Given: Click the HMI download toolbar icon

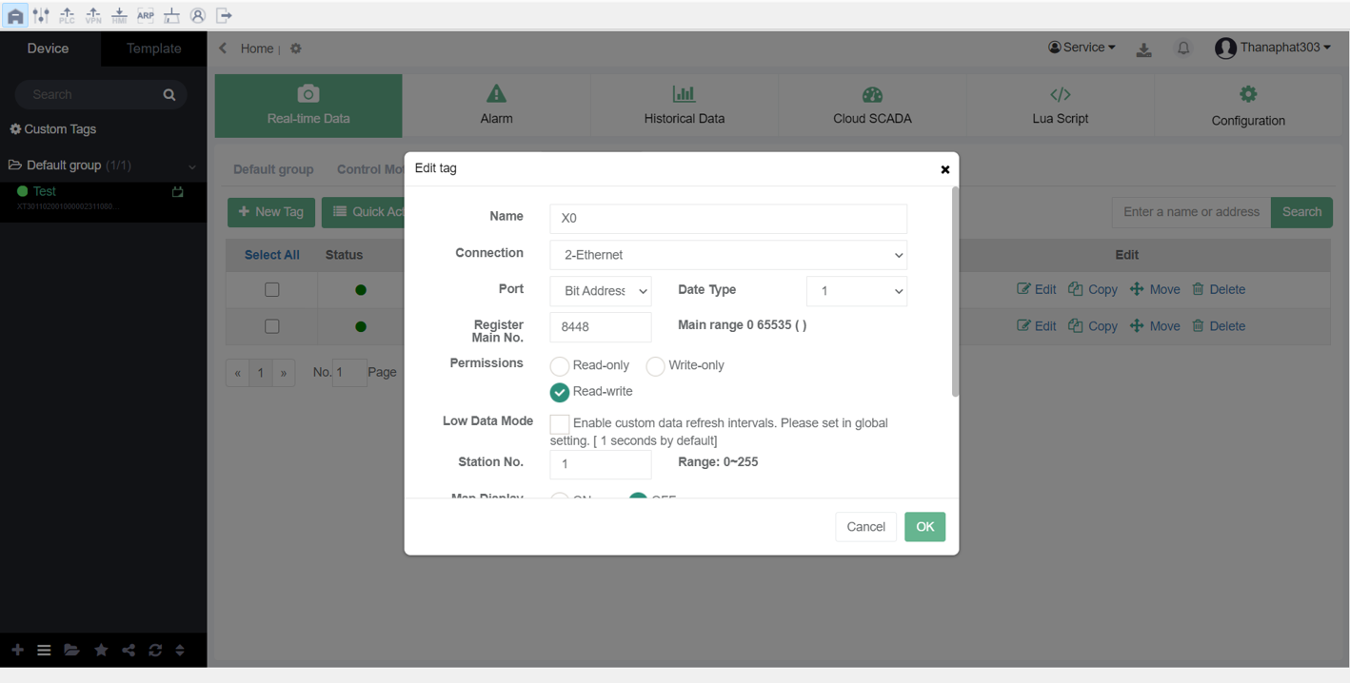Looking at the screenshot, I should (x=119, y=15).
